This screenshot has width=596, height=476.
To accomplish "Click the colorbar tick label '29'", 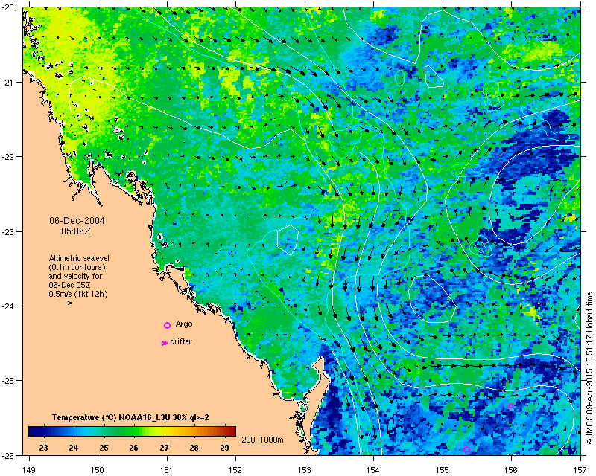I will pyautogui.click(x=224, y=448).
